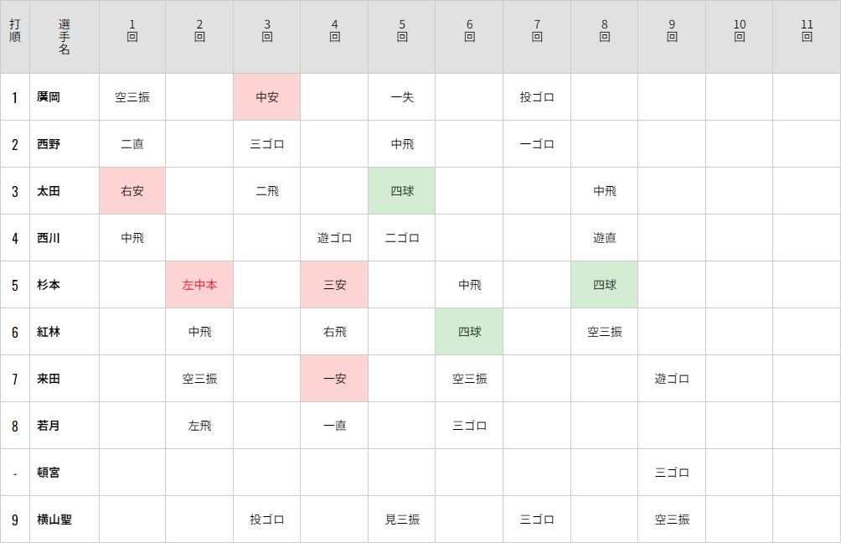Select 紅林's green 四球 cell in 6回
Viewport: 841px width, 543px height.
[x=469, y=332]
